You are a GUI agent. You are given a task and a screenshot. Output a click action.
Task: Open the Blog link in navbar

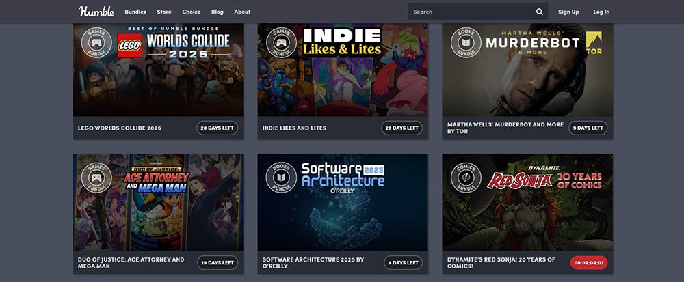tap(218, 12)
